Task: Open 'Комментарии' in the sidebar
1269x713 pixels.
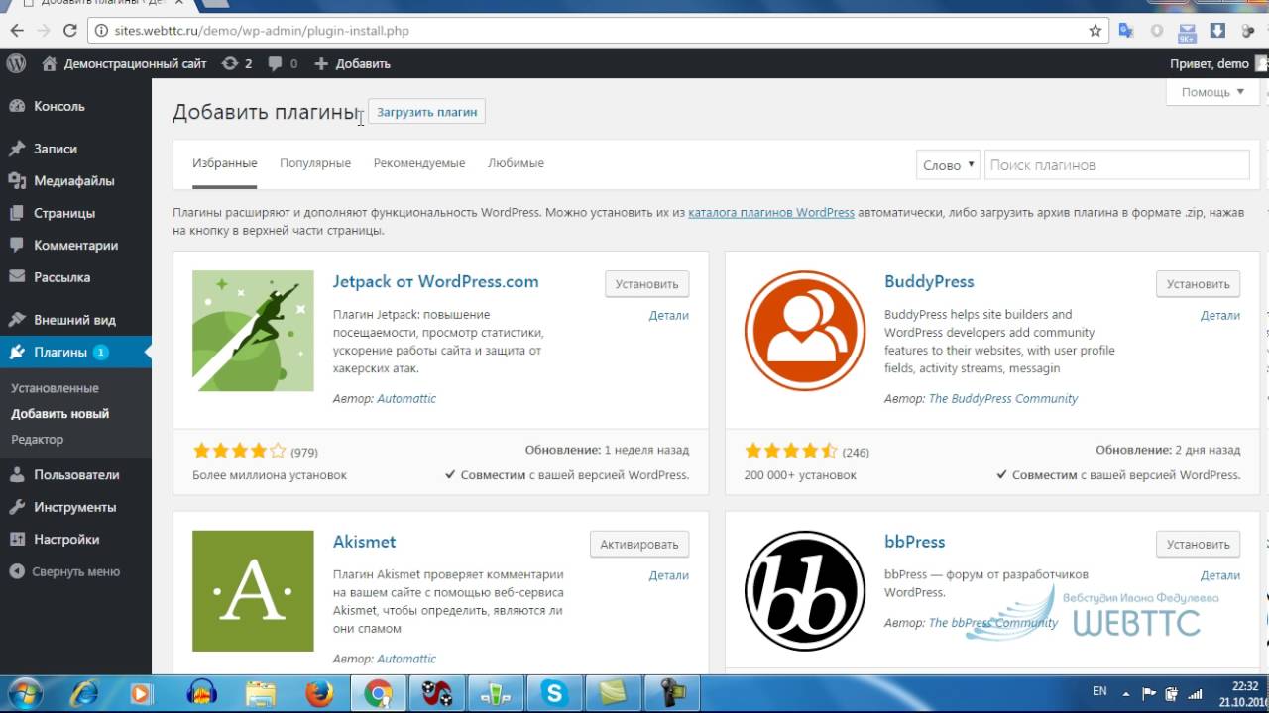Action: point(75,246)
